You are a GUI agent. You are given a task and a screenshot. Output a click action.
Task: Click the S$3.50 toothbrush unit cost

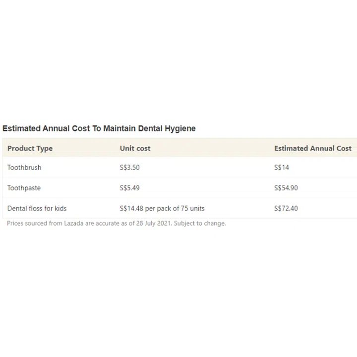(129, 168)
